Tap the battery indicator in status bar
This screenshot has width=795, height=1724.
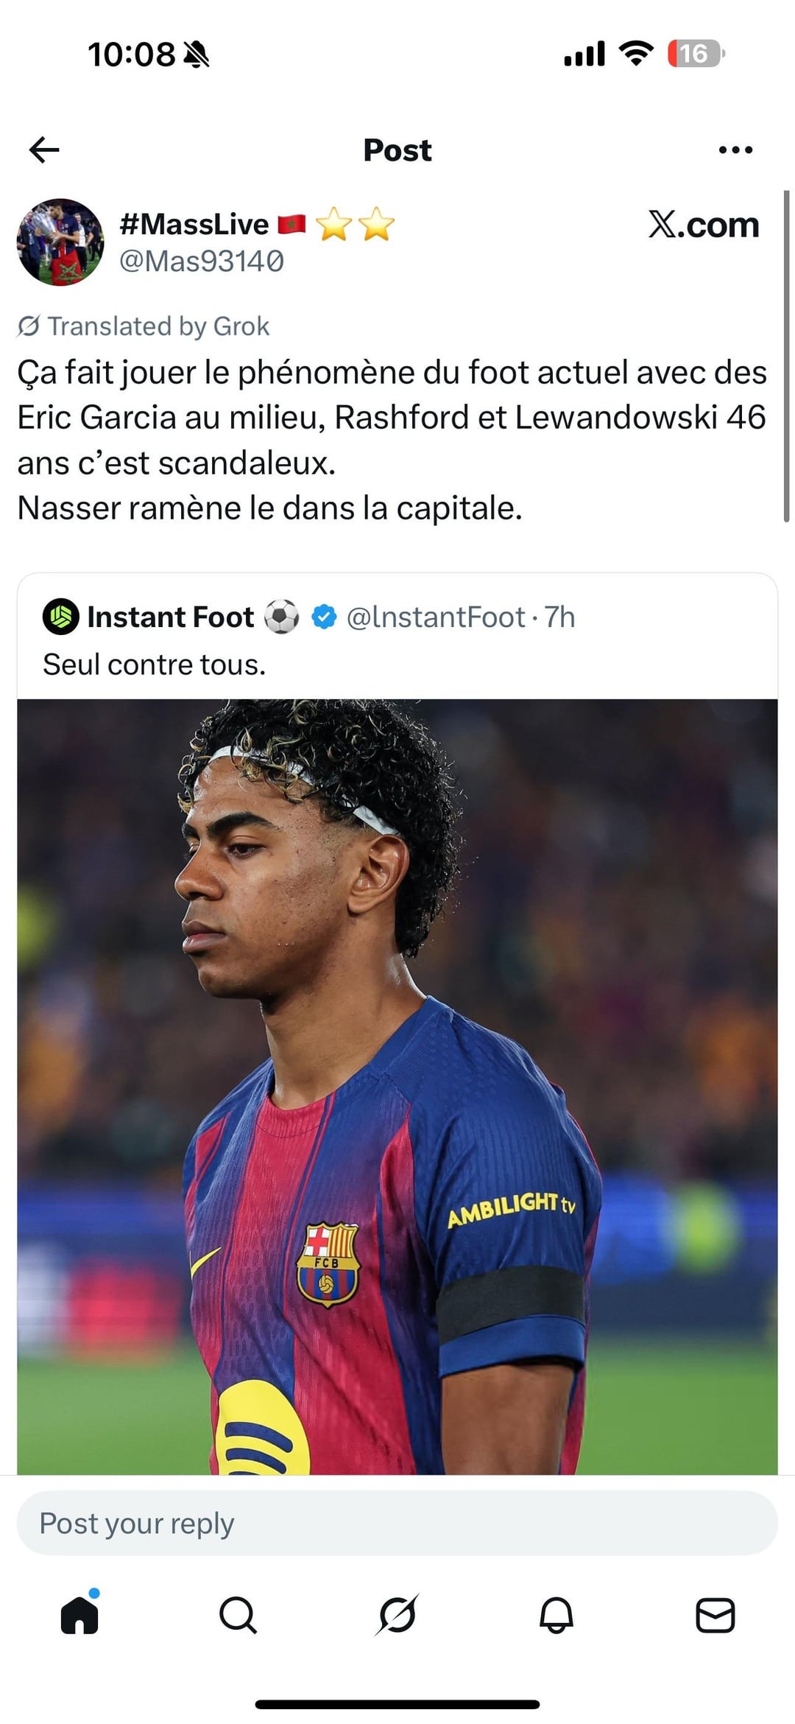(x=695, y=54)
